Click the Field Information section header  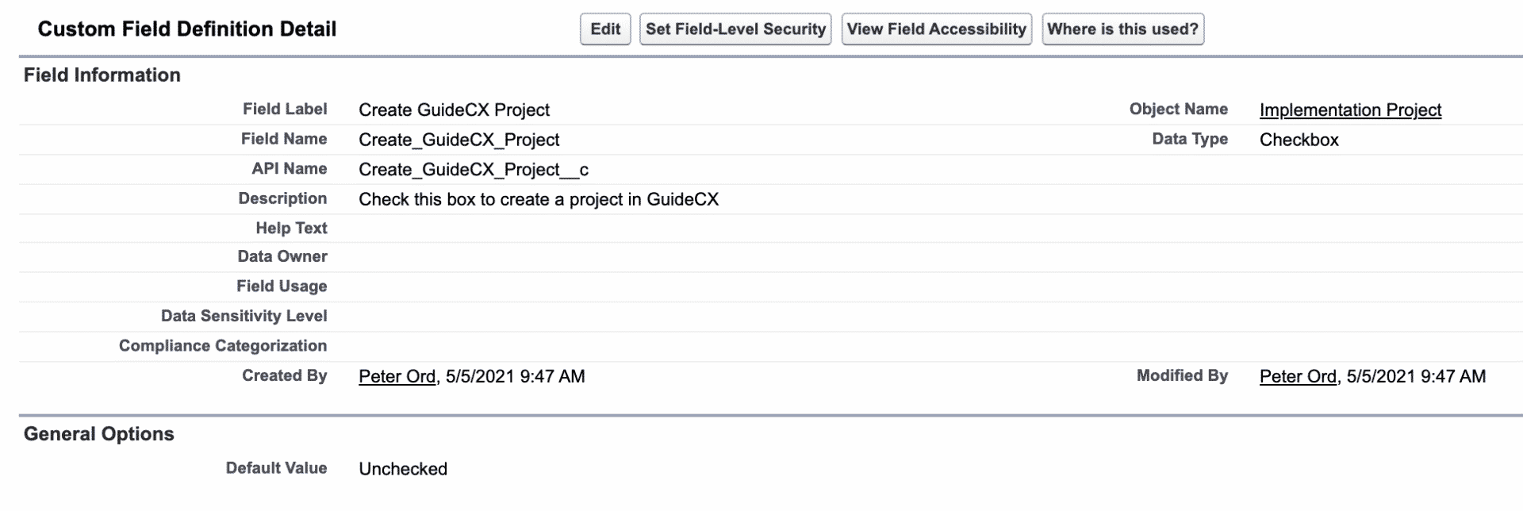click(x=102, y=75)
